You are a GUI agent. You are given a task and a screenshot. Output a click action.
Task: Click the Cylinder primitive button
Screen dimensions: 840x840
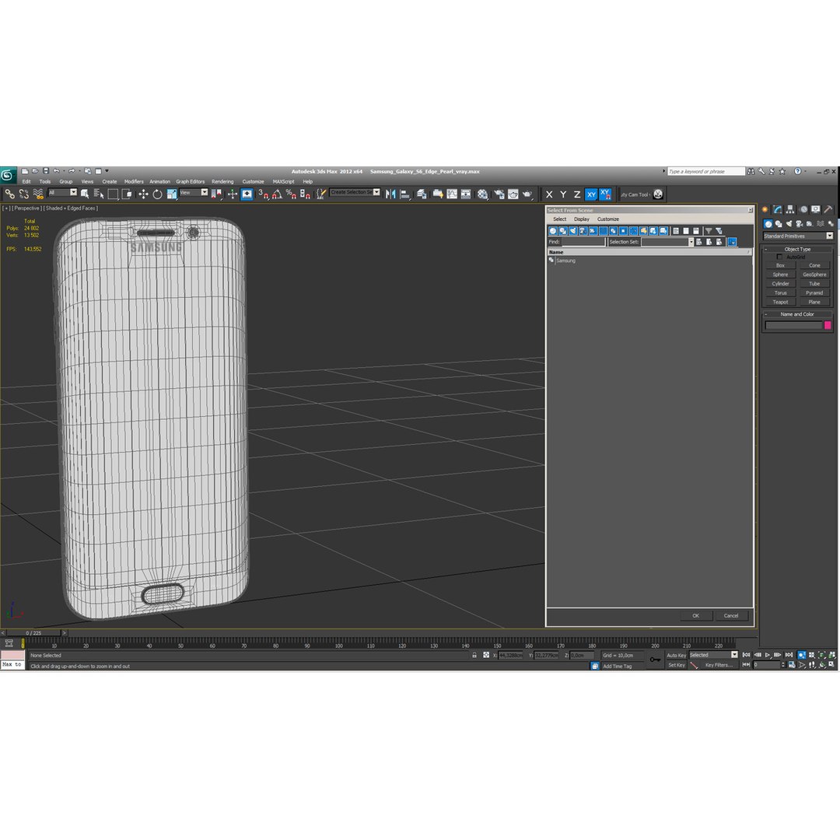[780, 283]
